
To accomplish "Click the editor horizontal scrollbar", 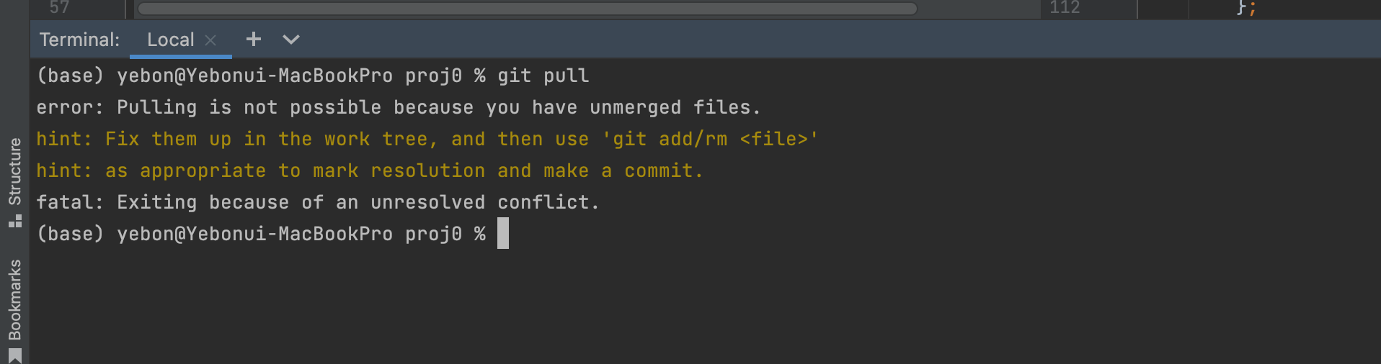I will [527, 9].
